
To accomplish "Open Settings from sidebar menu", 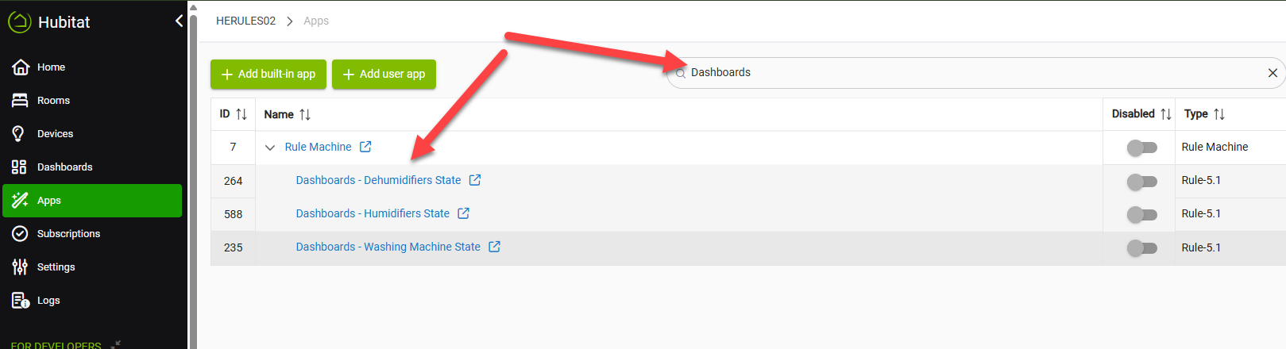I will coord(56,267).
